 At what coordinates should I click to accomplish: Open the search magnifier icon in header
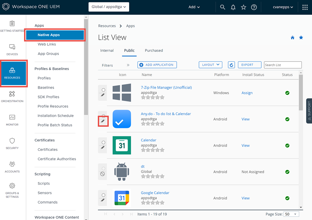pyautogui.click(x=222, y=7)
